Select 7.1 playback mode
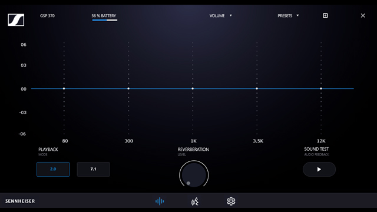This screenshot has width=377, height=212. click(x=93, y=169)
